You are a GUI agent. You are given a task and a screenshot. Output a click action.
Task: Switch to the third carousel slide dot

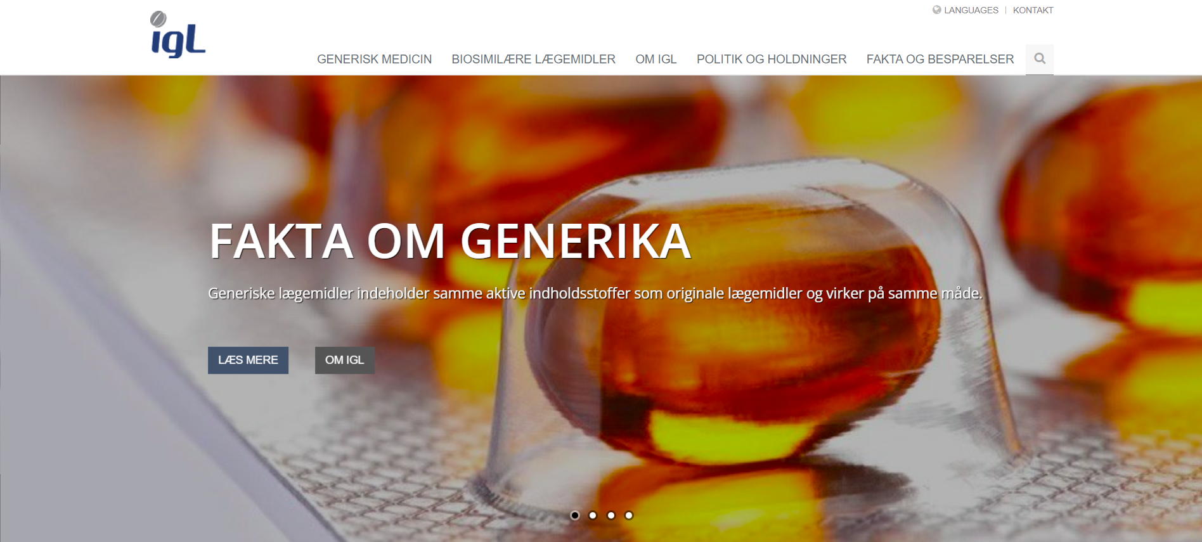click(611, 515)
